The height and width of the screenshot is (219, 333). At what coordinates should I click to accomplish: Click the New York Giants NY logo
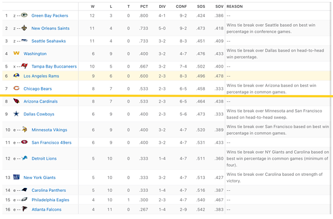coord(16,177)
